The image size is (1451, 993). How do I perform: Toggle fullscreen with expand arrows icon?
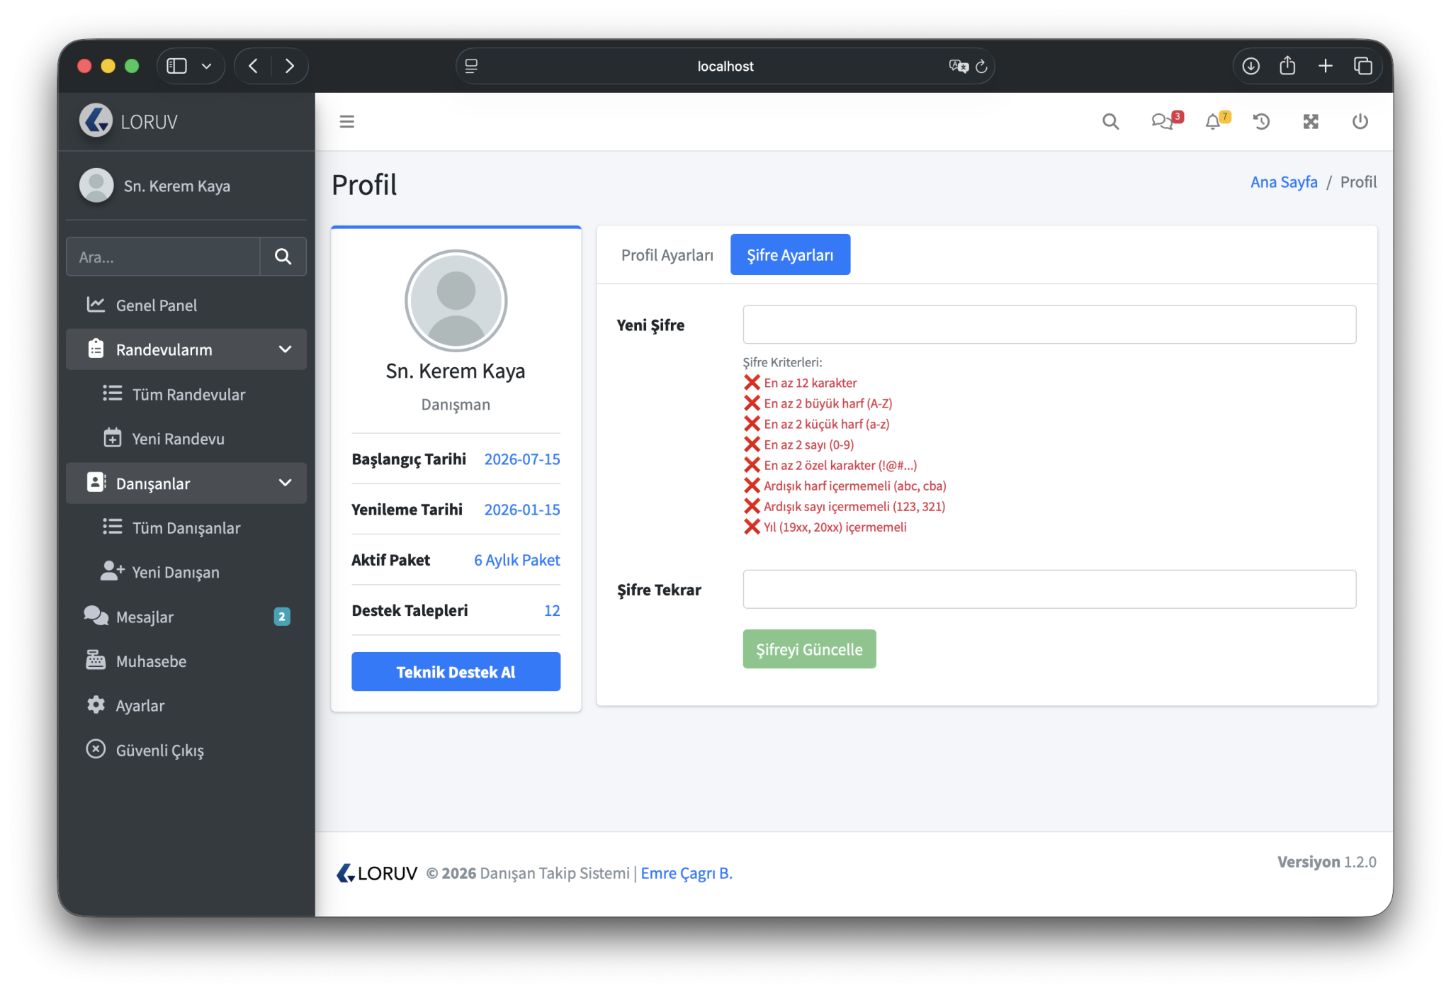1311,122
